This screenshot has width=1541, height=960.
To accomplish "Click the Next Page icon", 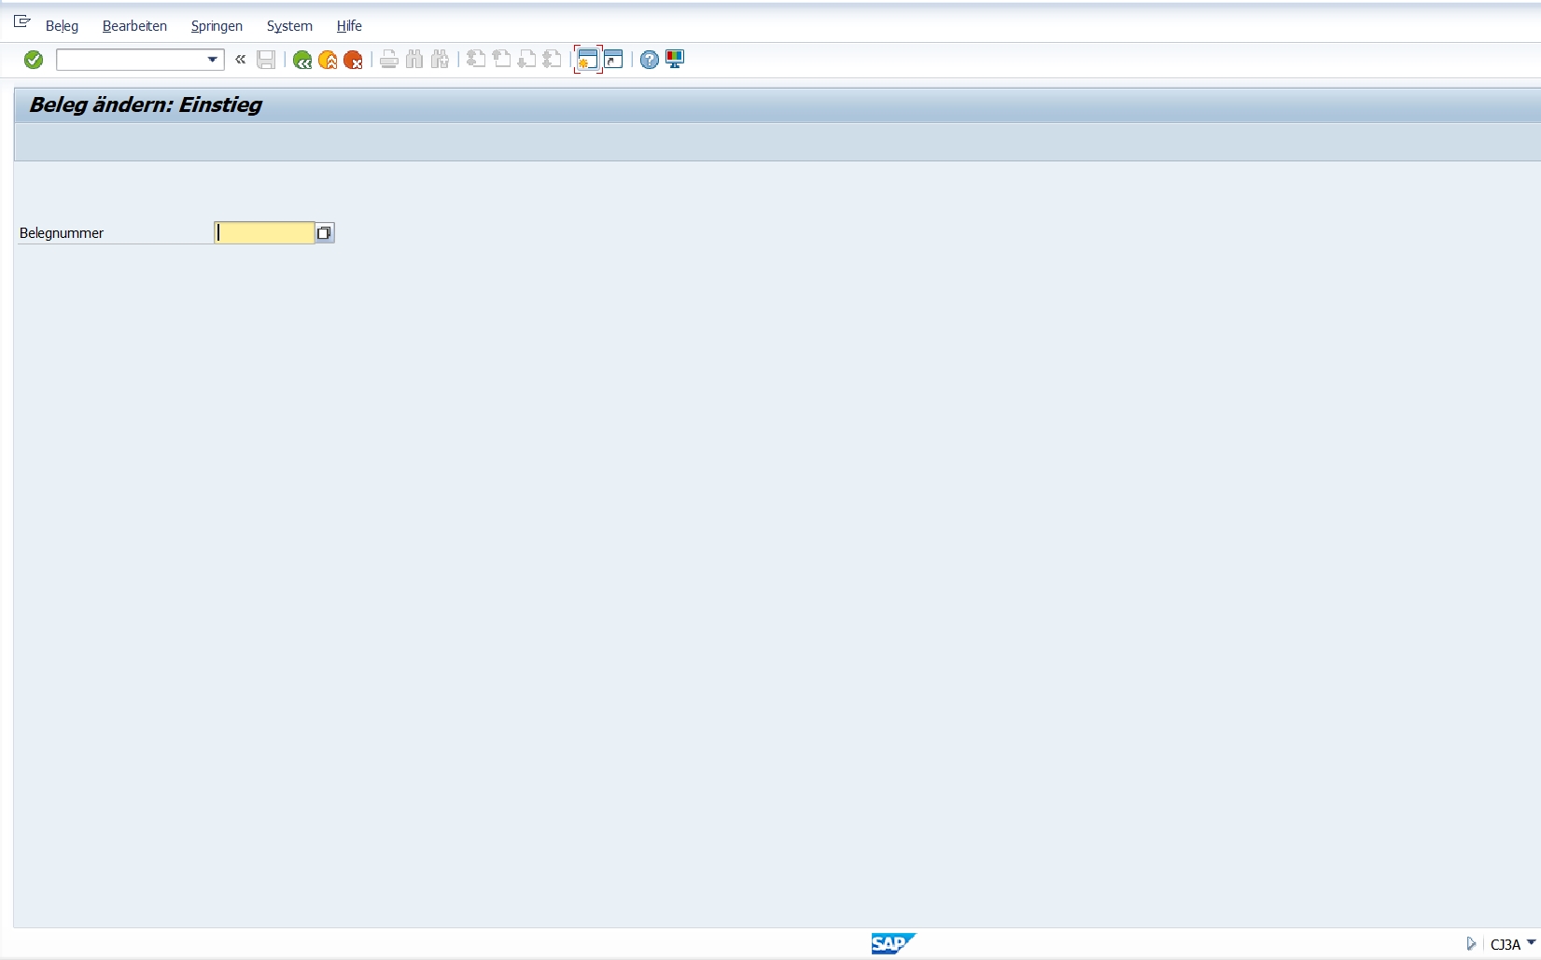I will click(526, 60).
